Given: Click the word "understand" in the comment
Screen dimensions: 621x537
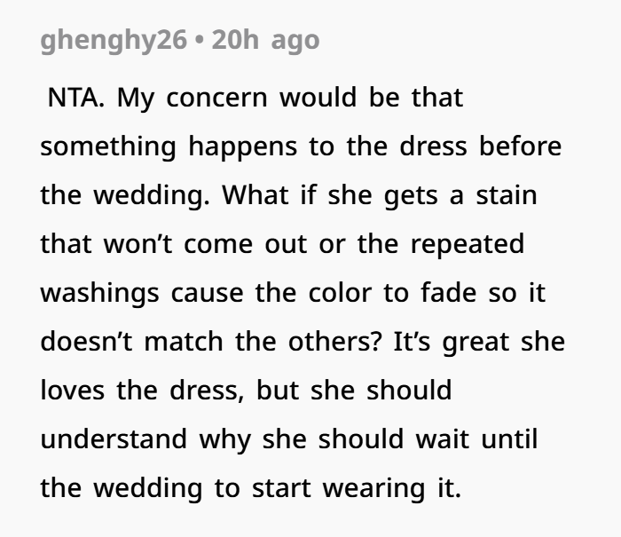Looking at the screenshot, I should (113, 438).
